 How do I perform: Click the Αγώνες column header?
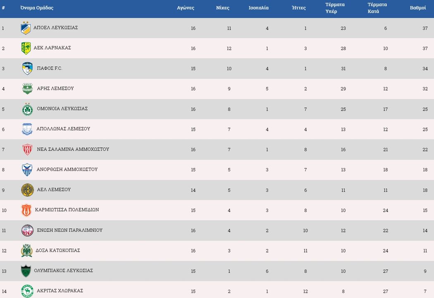[186, 8]
